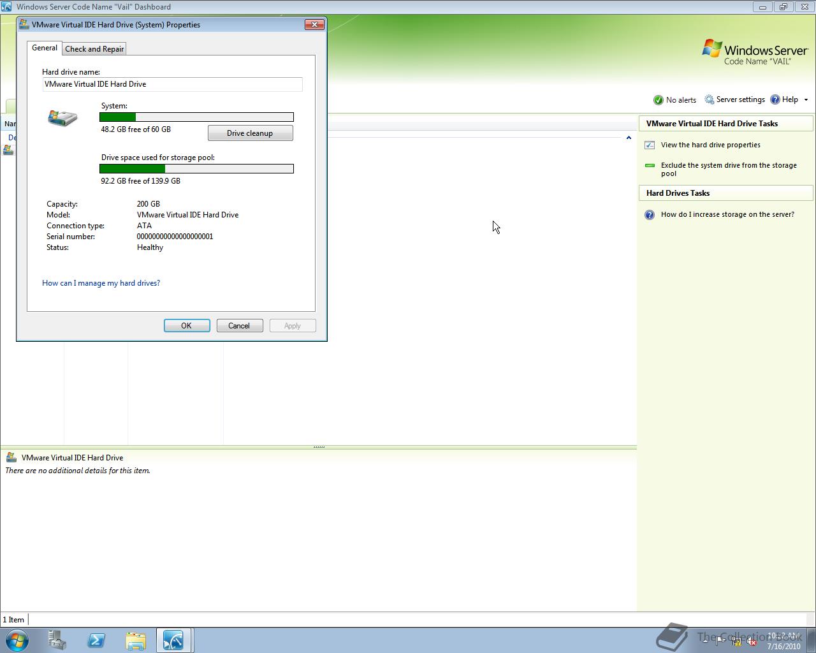Close the Properties dialog with the X button

(x=314, y=24)
